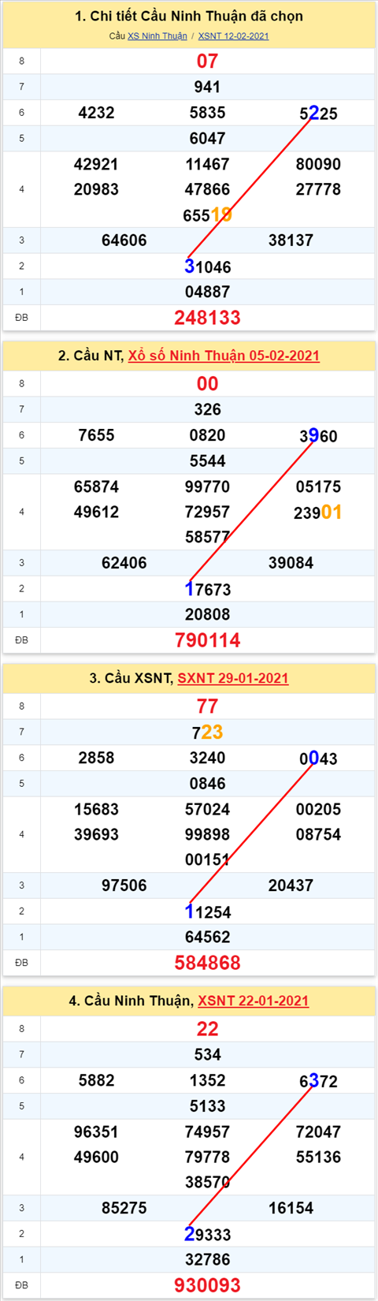The width and height of the screenshot is (378, 1301).
Task: Click the number 62406
Action: [x=124, y=563]
